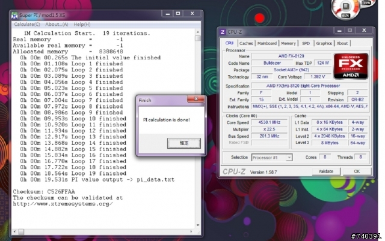Open the Memory tab in CPU-Z
The width and height of the screenshot is (385, 241).
click(x=288, y=43)
